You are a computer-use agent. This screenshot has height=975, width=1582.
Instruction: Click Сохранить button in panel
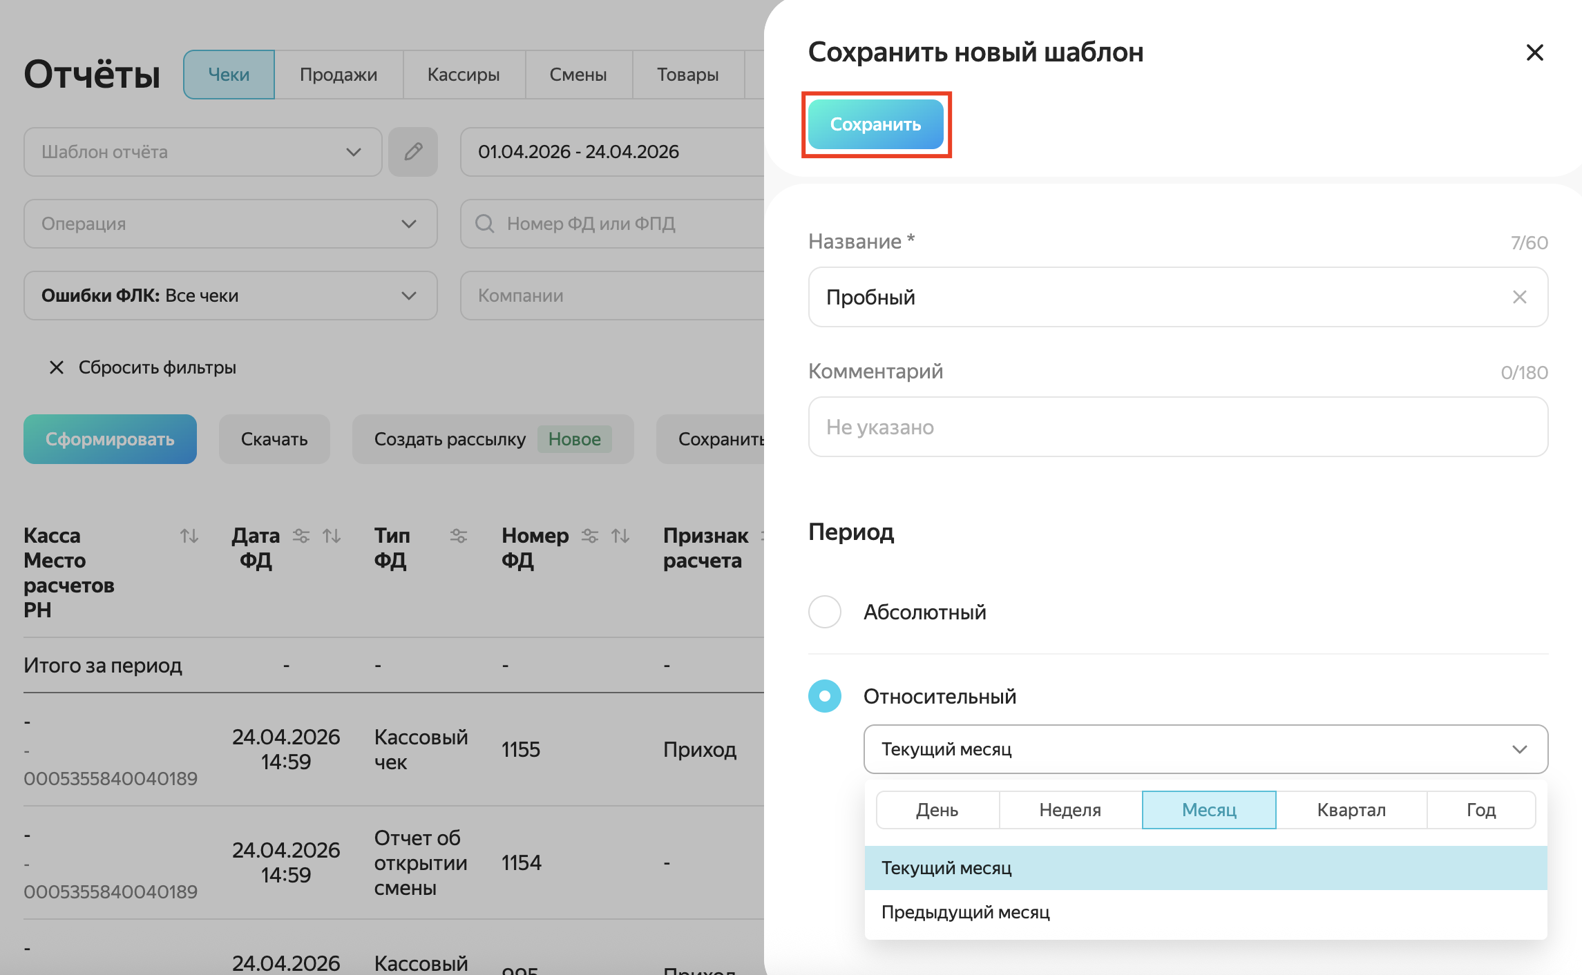point(876,124)
